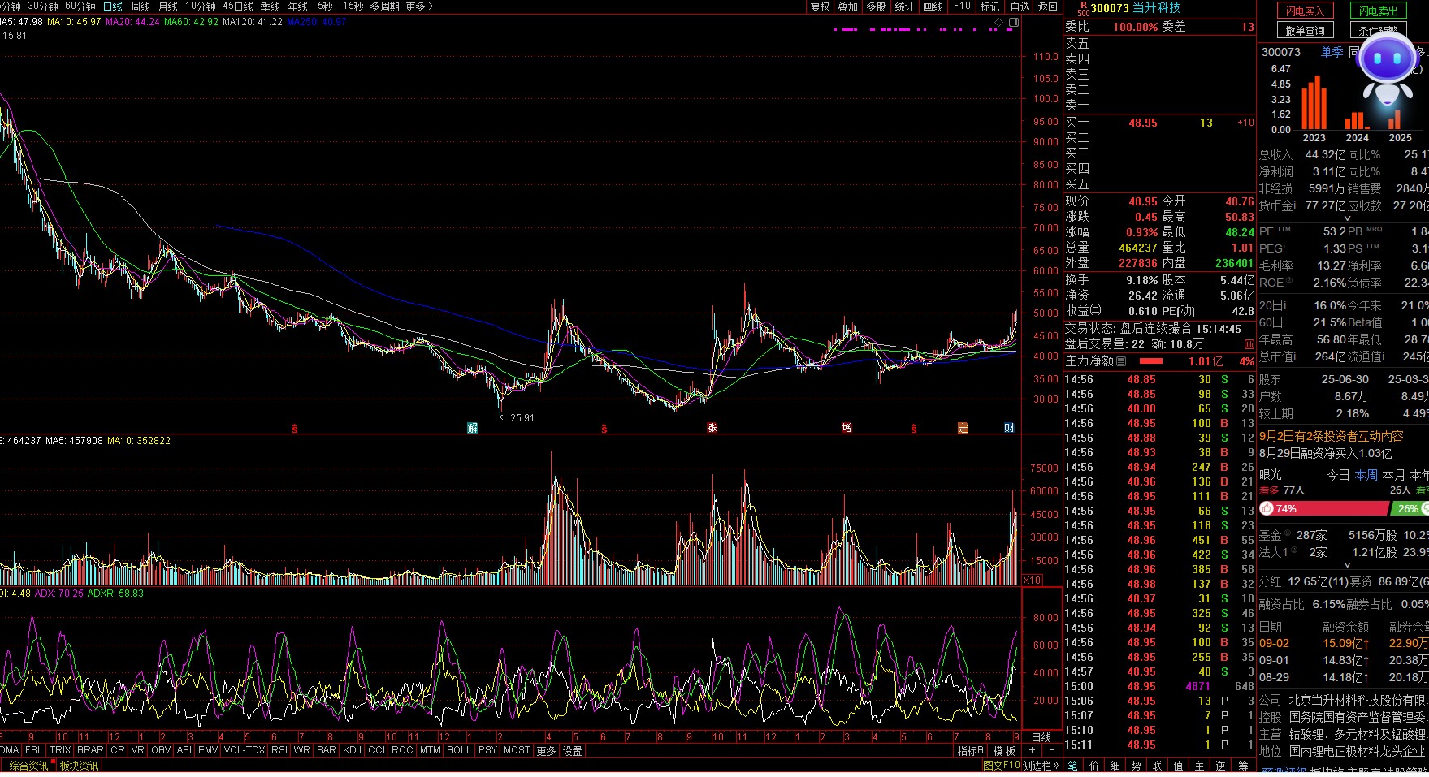Click 返回 to go back
The image size is (1429, 777).
(1048, 6)
